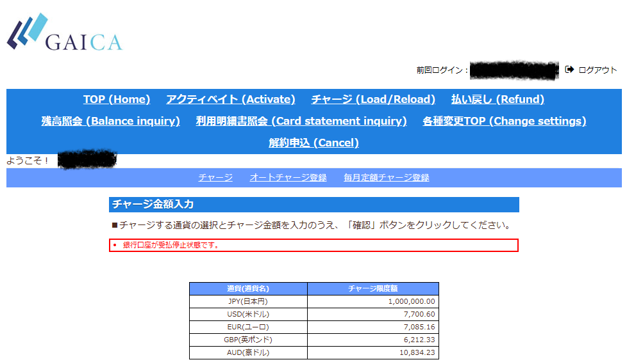The image size is (627, 362).
Task: Open 各種変更TOP (Change settings)
Action: coord(505,121)
